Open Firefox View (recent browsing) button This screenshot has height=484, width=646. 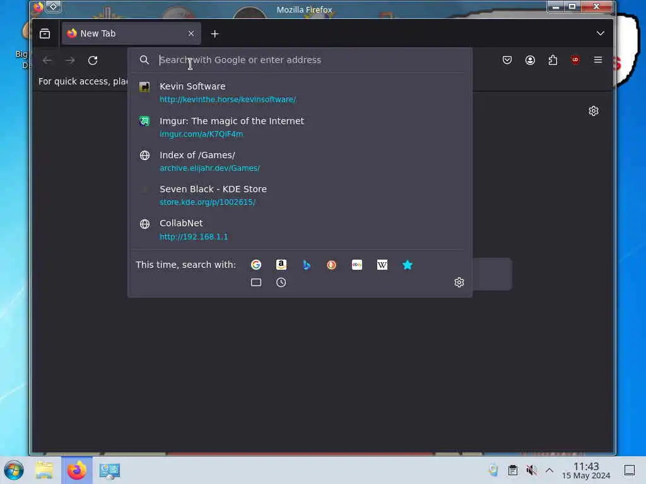point(45,34)
